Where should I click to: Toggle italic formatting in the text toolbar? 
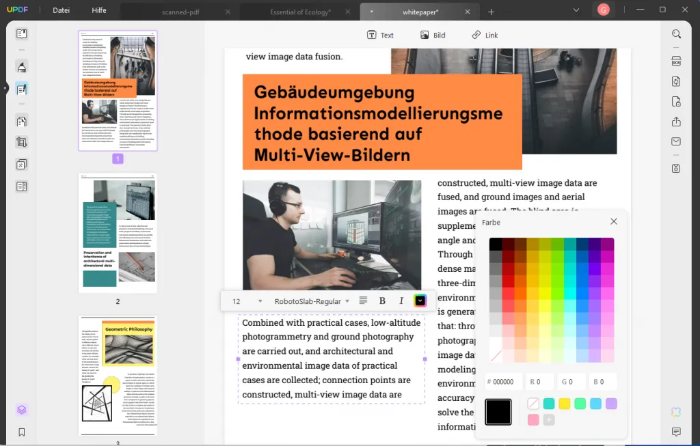tap(401, 301)
